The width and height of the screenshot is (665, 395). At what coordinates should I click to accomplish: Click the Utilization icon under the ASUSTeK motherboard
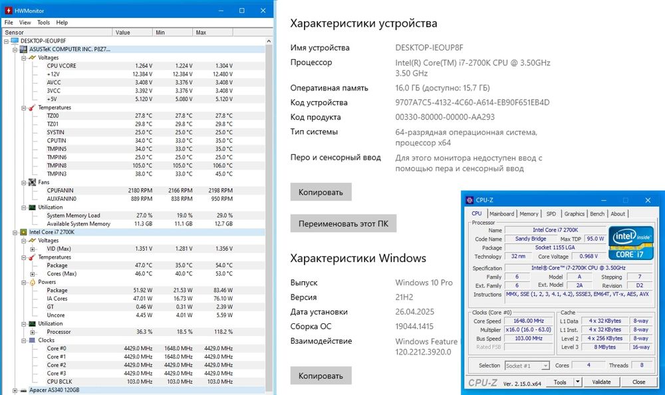(x=32, y=207)
